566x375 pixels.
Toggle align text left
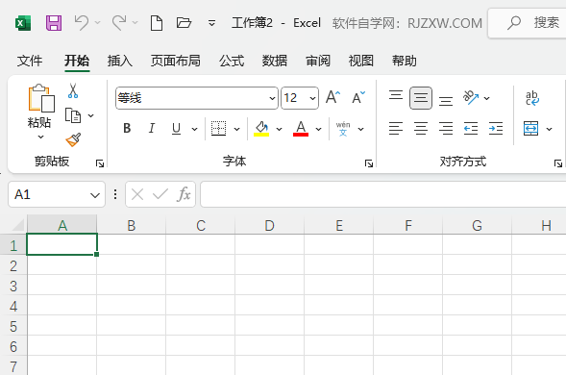click(x=396, y=129)
